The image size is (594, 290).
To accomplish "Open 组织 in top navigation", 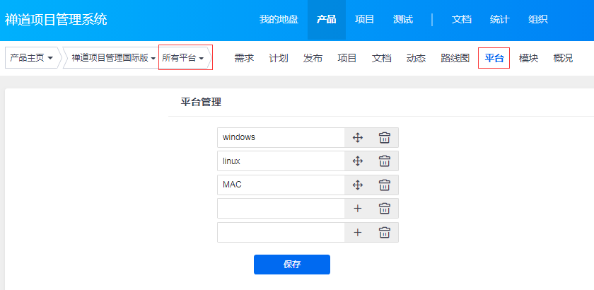I will (x=538, y=19).
